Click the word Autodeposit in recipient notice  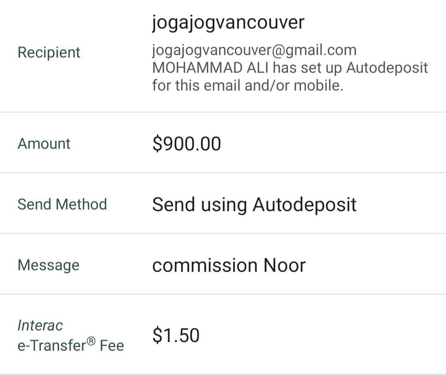(387, 68)
